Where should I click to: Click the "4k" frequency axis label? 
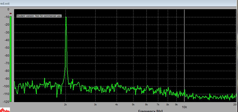[117, 104]
